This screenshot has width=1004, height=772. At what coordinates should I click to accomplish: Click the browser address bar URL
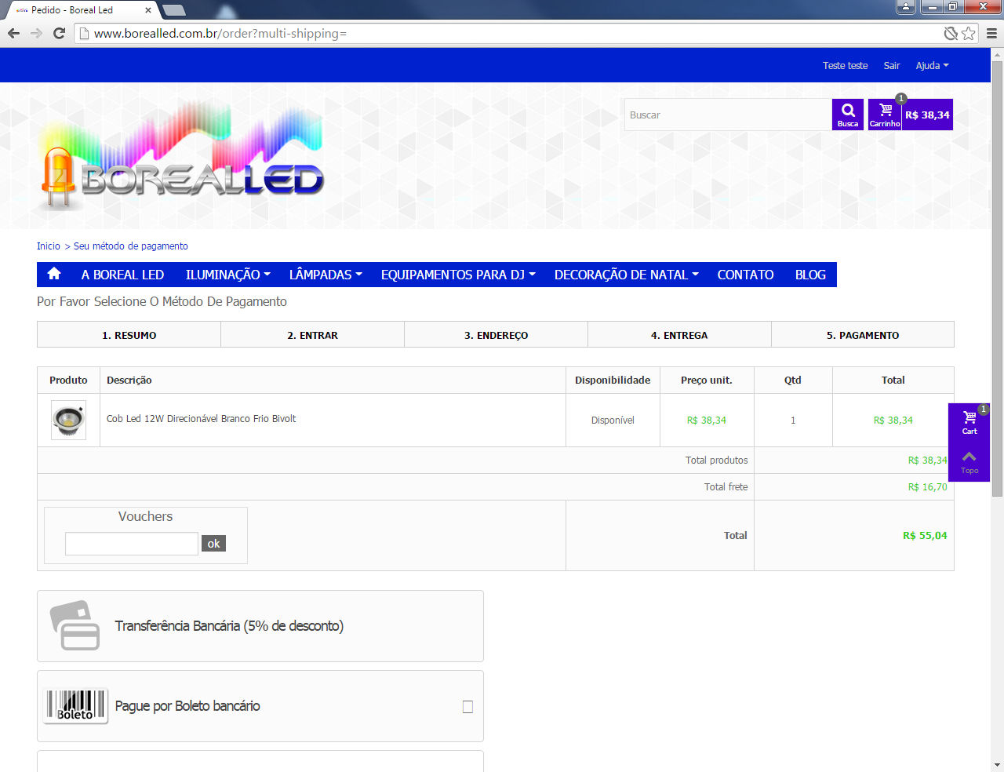220,33
